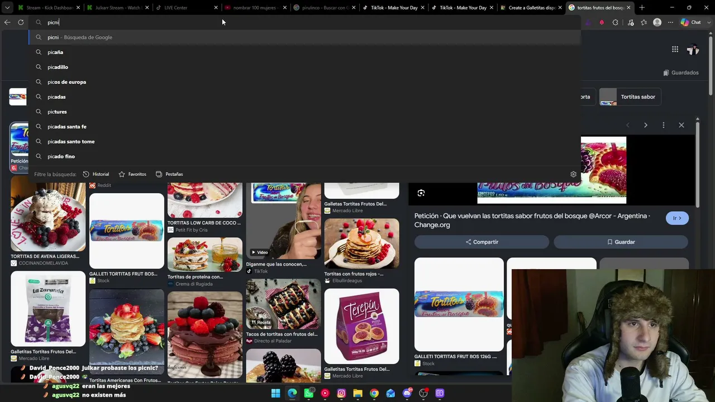The width and height of the screenshot is (715, 402).
Task: Open YouTube Music from the taskbar
Action: 325,393
